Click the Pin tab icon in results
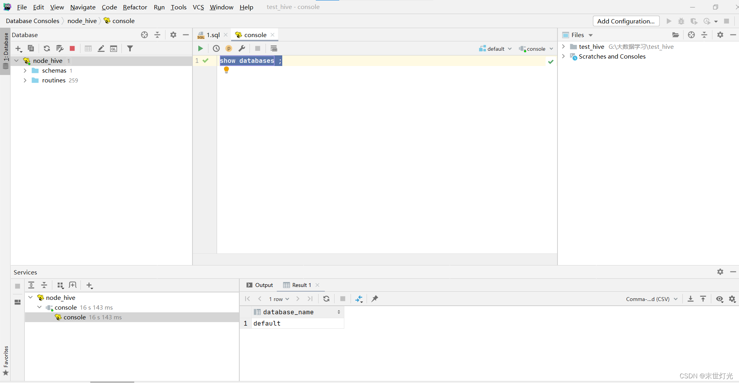The width and height of the screenshot is (739, 383). 375,299
